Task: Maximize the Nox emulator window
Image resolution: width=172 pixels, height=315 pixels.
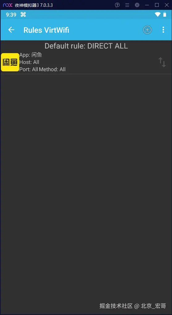Action: 157,5
